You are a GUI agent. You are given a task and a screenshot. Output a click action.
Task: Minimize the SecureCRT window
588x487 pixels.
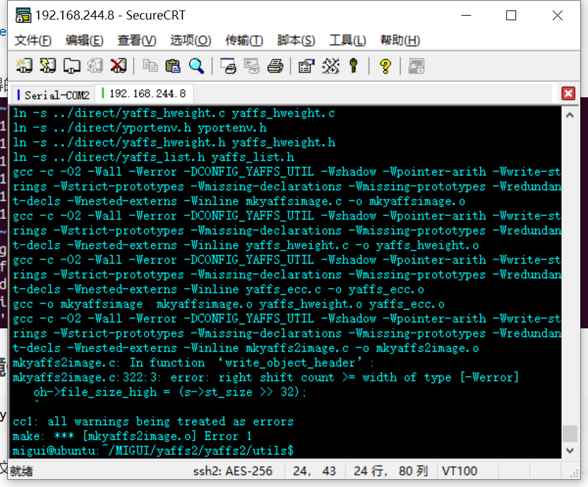coord(466,16)
